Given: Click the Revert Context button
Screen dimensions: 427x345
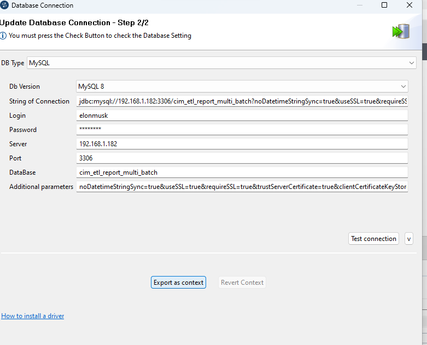Looking at the screenshot, I should click(242, 283).
